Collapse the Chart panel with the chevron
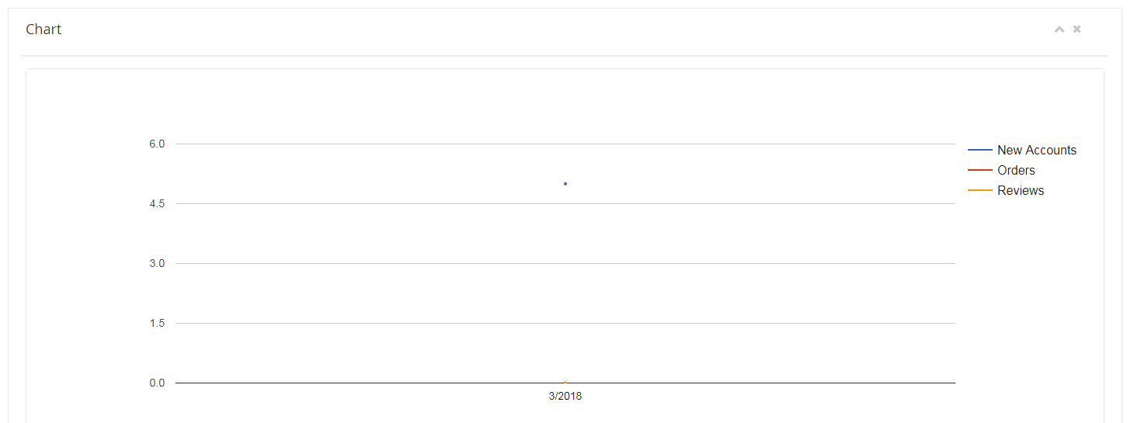 1059,29
